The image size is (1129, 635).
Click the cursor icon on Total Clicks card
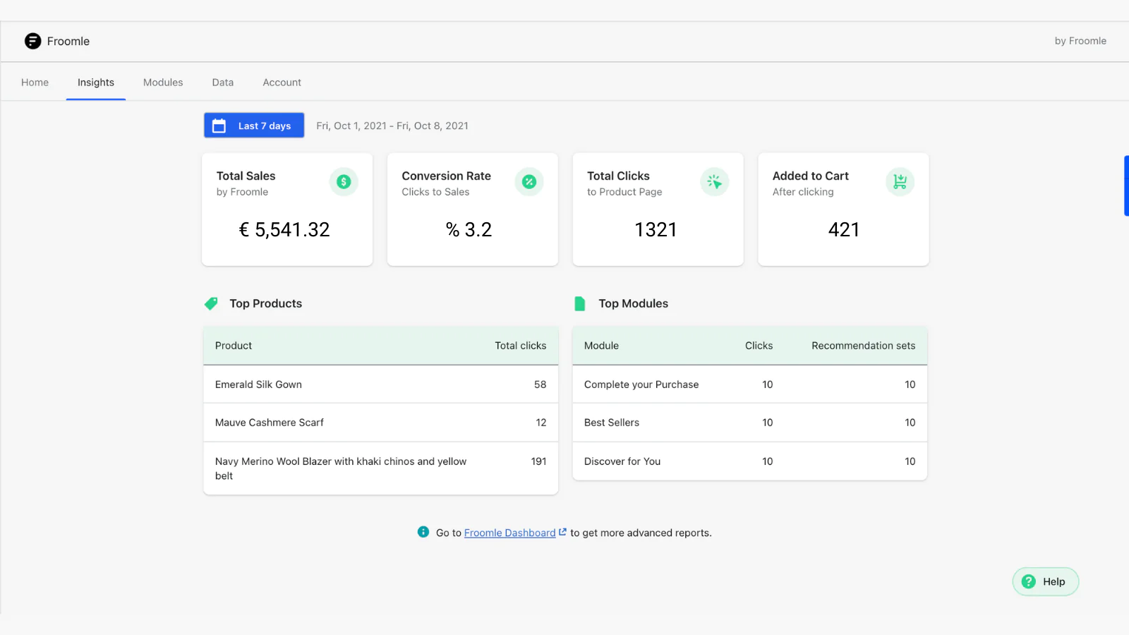click(715, 182)
